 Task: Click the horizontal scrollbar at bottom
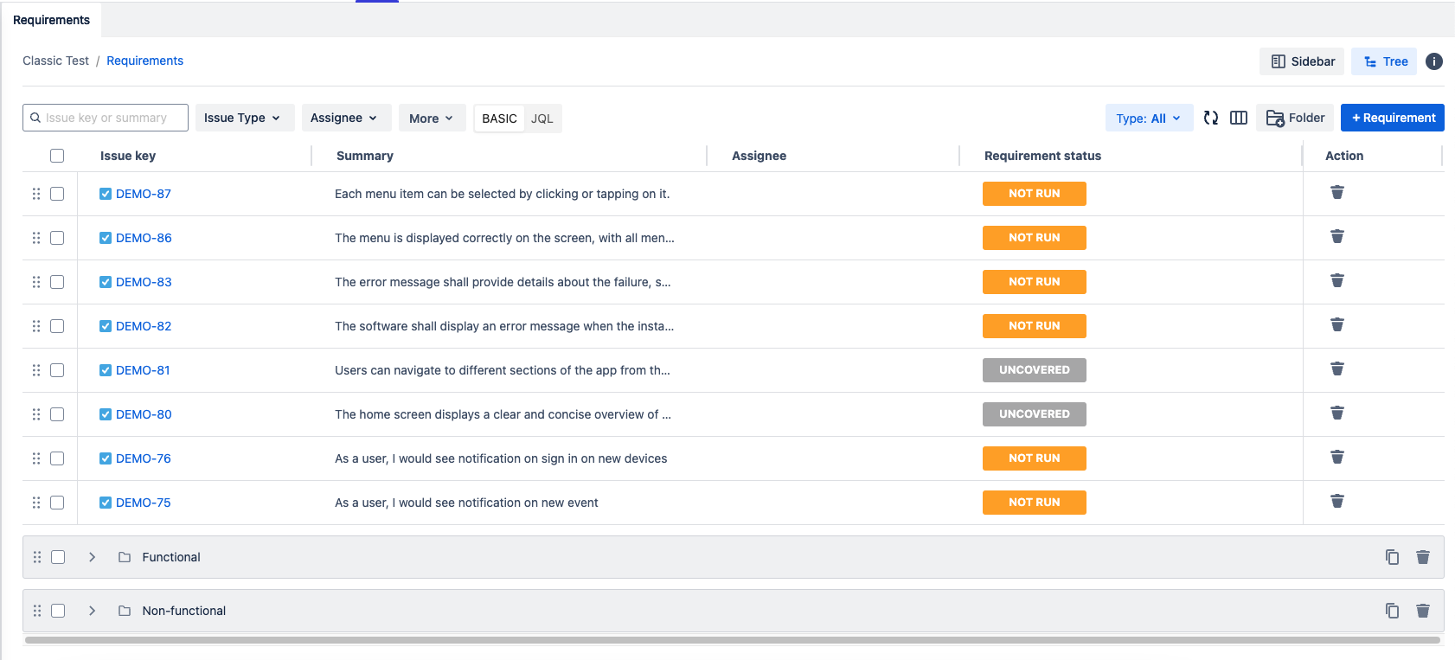[732, 640]
